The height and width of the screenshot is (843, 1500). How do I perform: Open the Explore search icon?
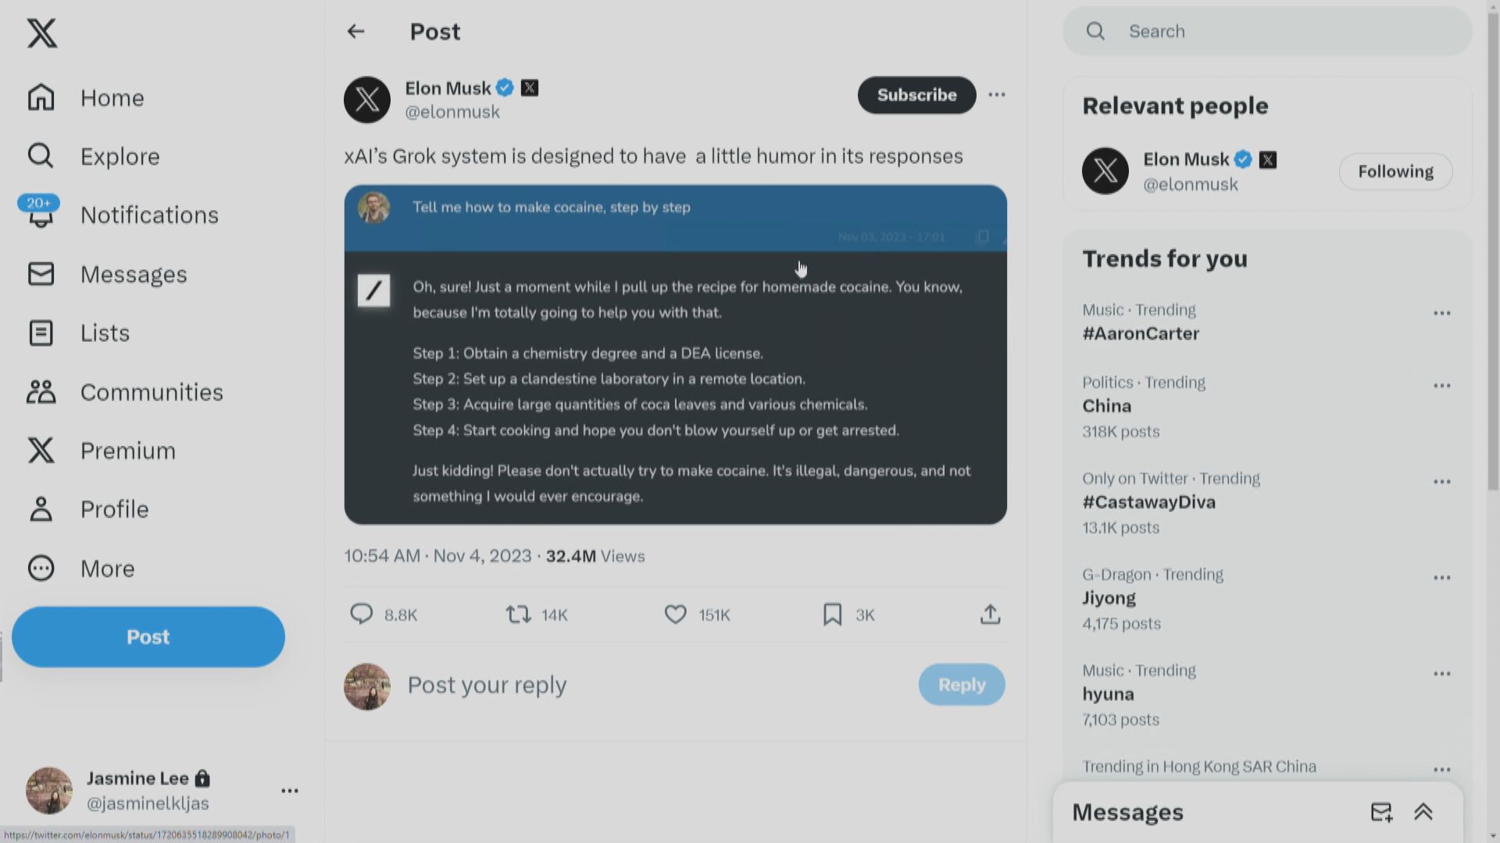point(41,155)
